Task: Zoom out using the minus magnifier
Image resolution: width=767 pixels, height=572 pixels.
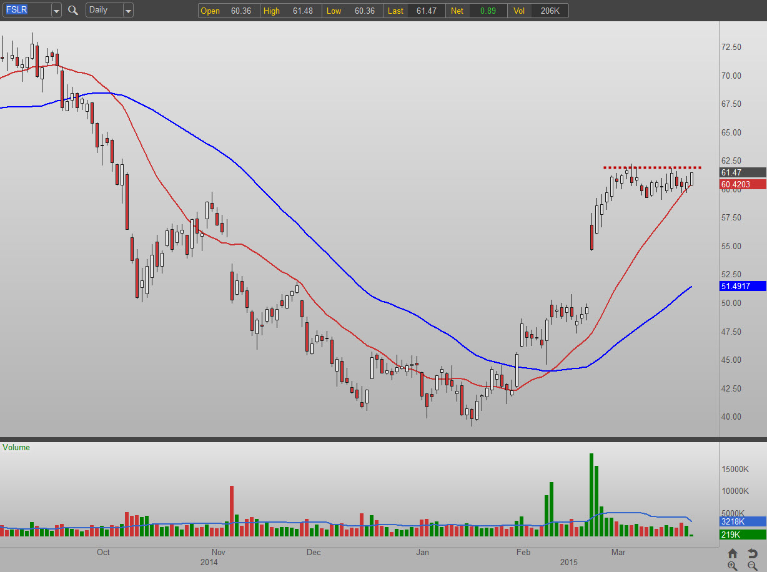Action: point(753,566)
